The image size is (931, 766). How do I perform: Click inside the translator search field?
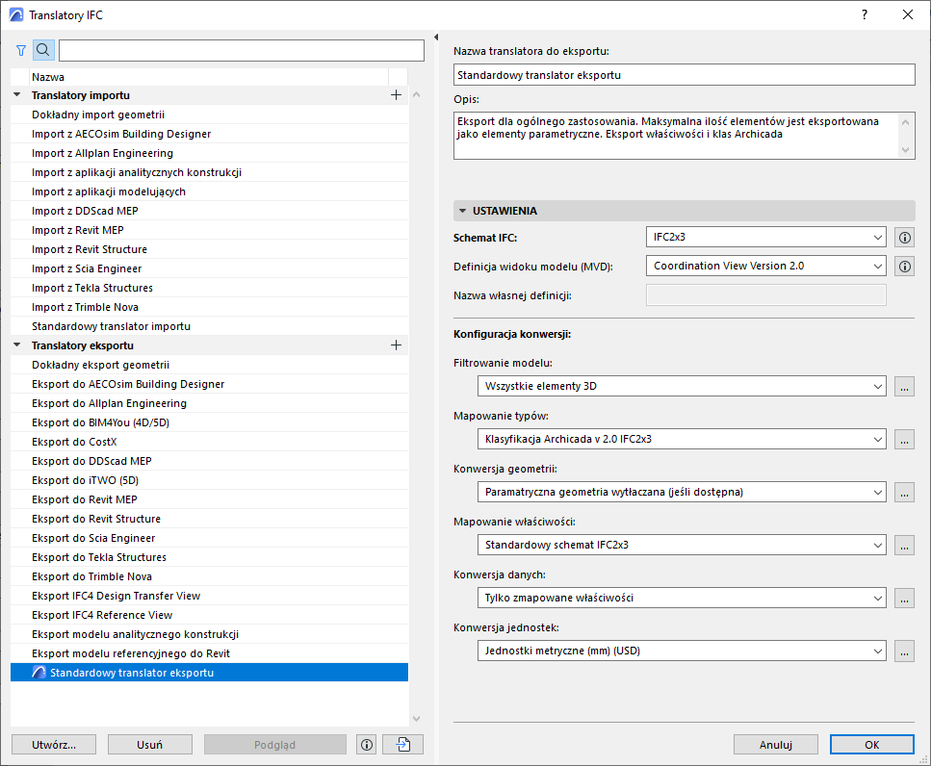(241, 49)
